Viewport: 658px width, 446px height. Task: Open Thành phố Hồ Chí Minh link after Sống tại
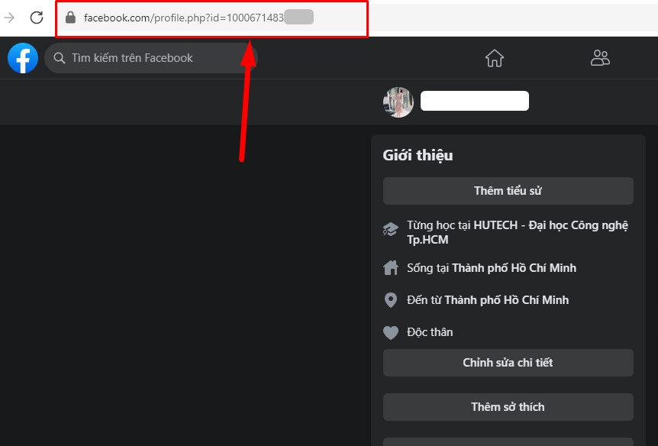tap(514, 268)
